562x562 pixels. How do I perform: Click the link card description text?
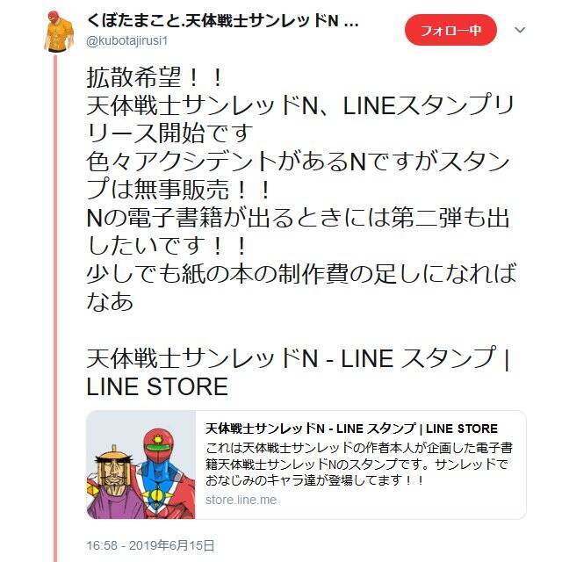click(x=359, y=465)
